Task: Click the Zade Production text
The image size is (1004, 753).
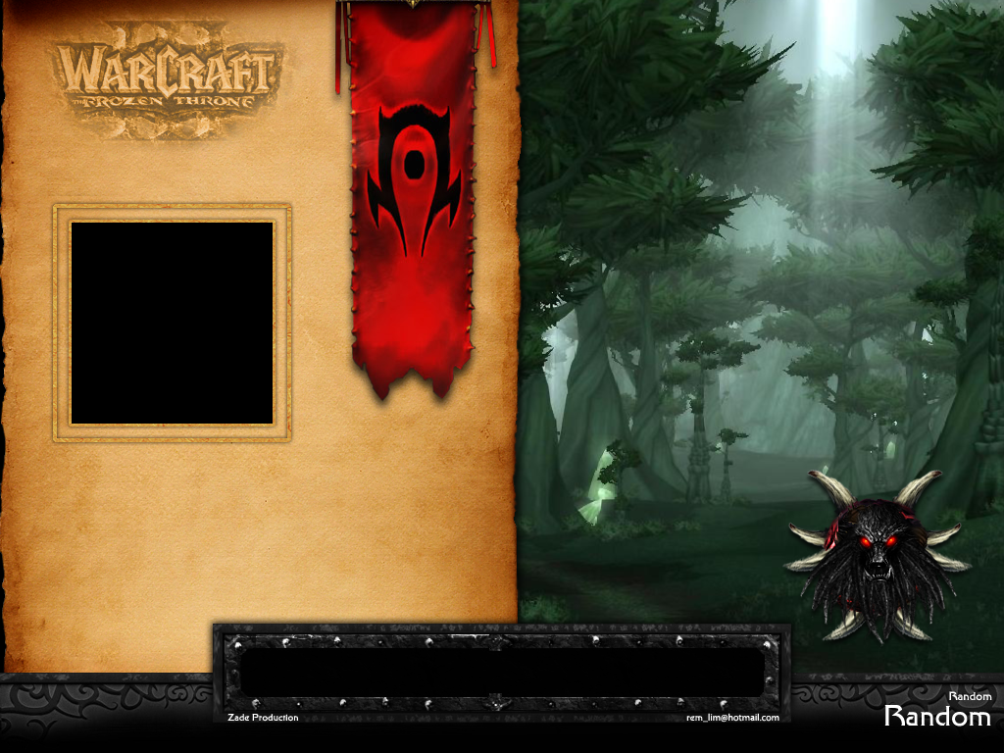Action: coord(263,717)
